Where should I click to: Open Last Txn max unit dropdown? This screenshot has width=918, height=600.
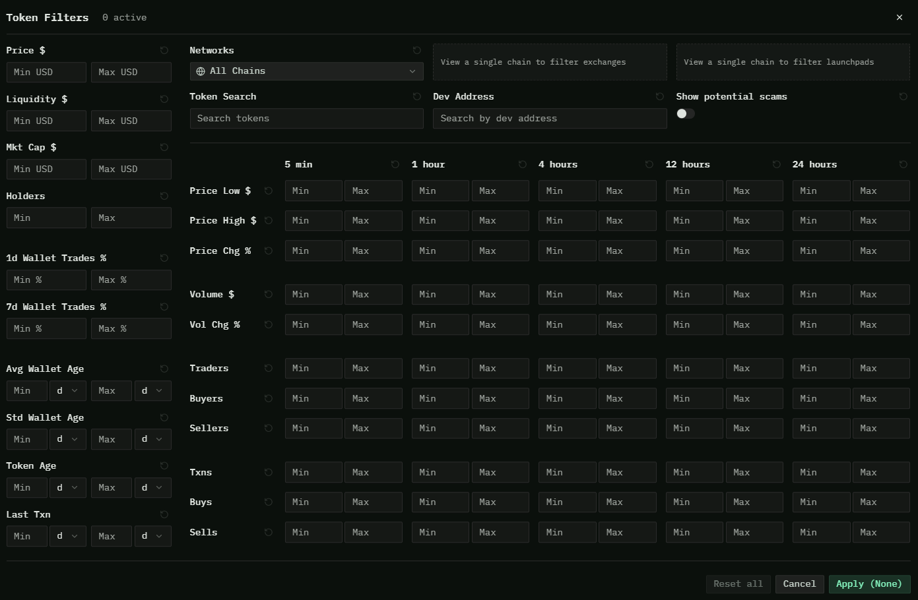(x=152, y=536)
